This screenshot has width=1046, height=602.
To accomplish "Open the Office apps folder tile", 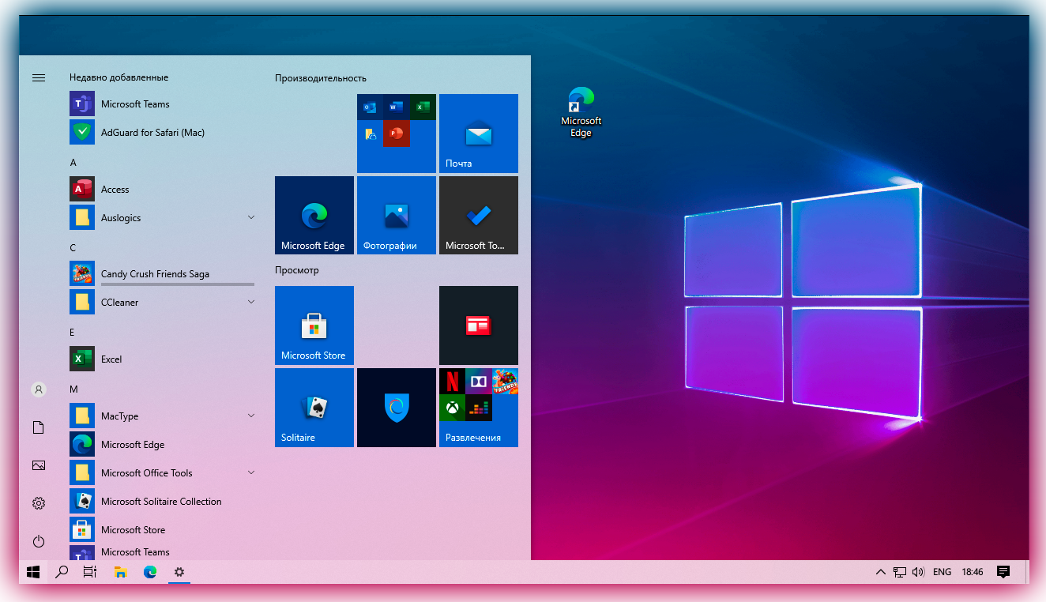I will (397, 134).
